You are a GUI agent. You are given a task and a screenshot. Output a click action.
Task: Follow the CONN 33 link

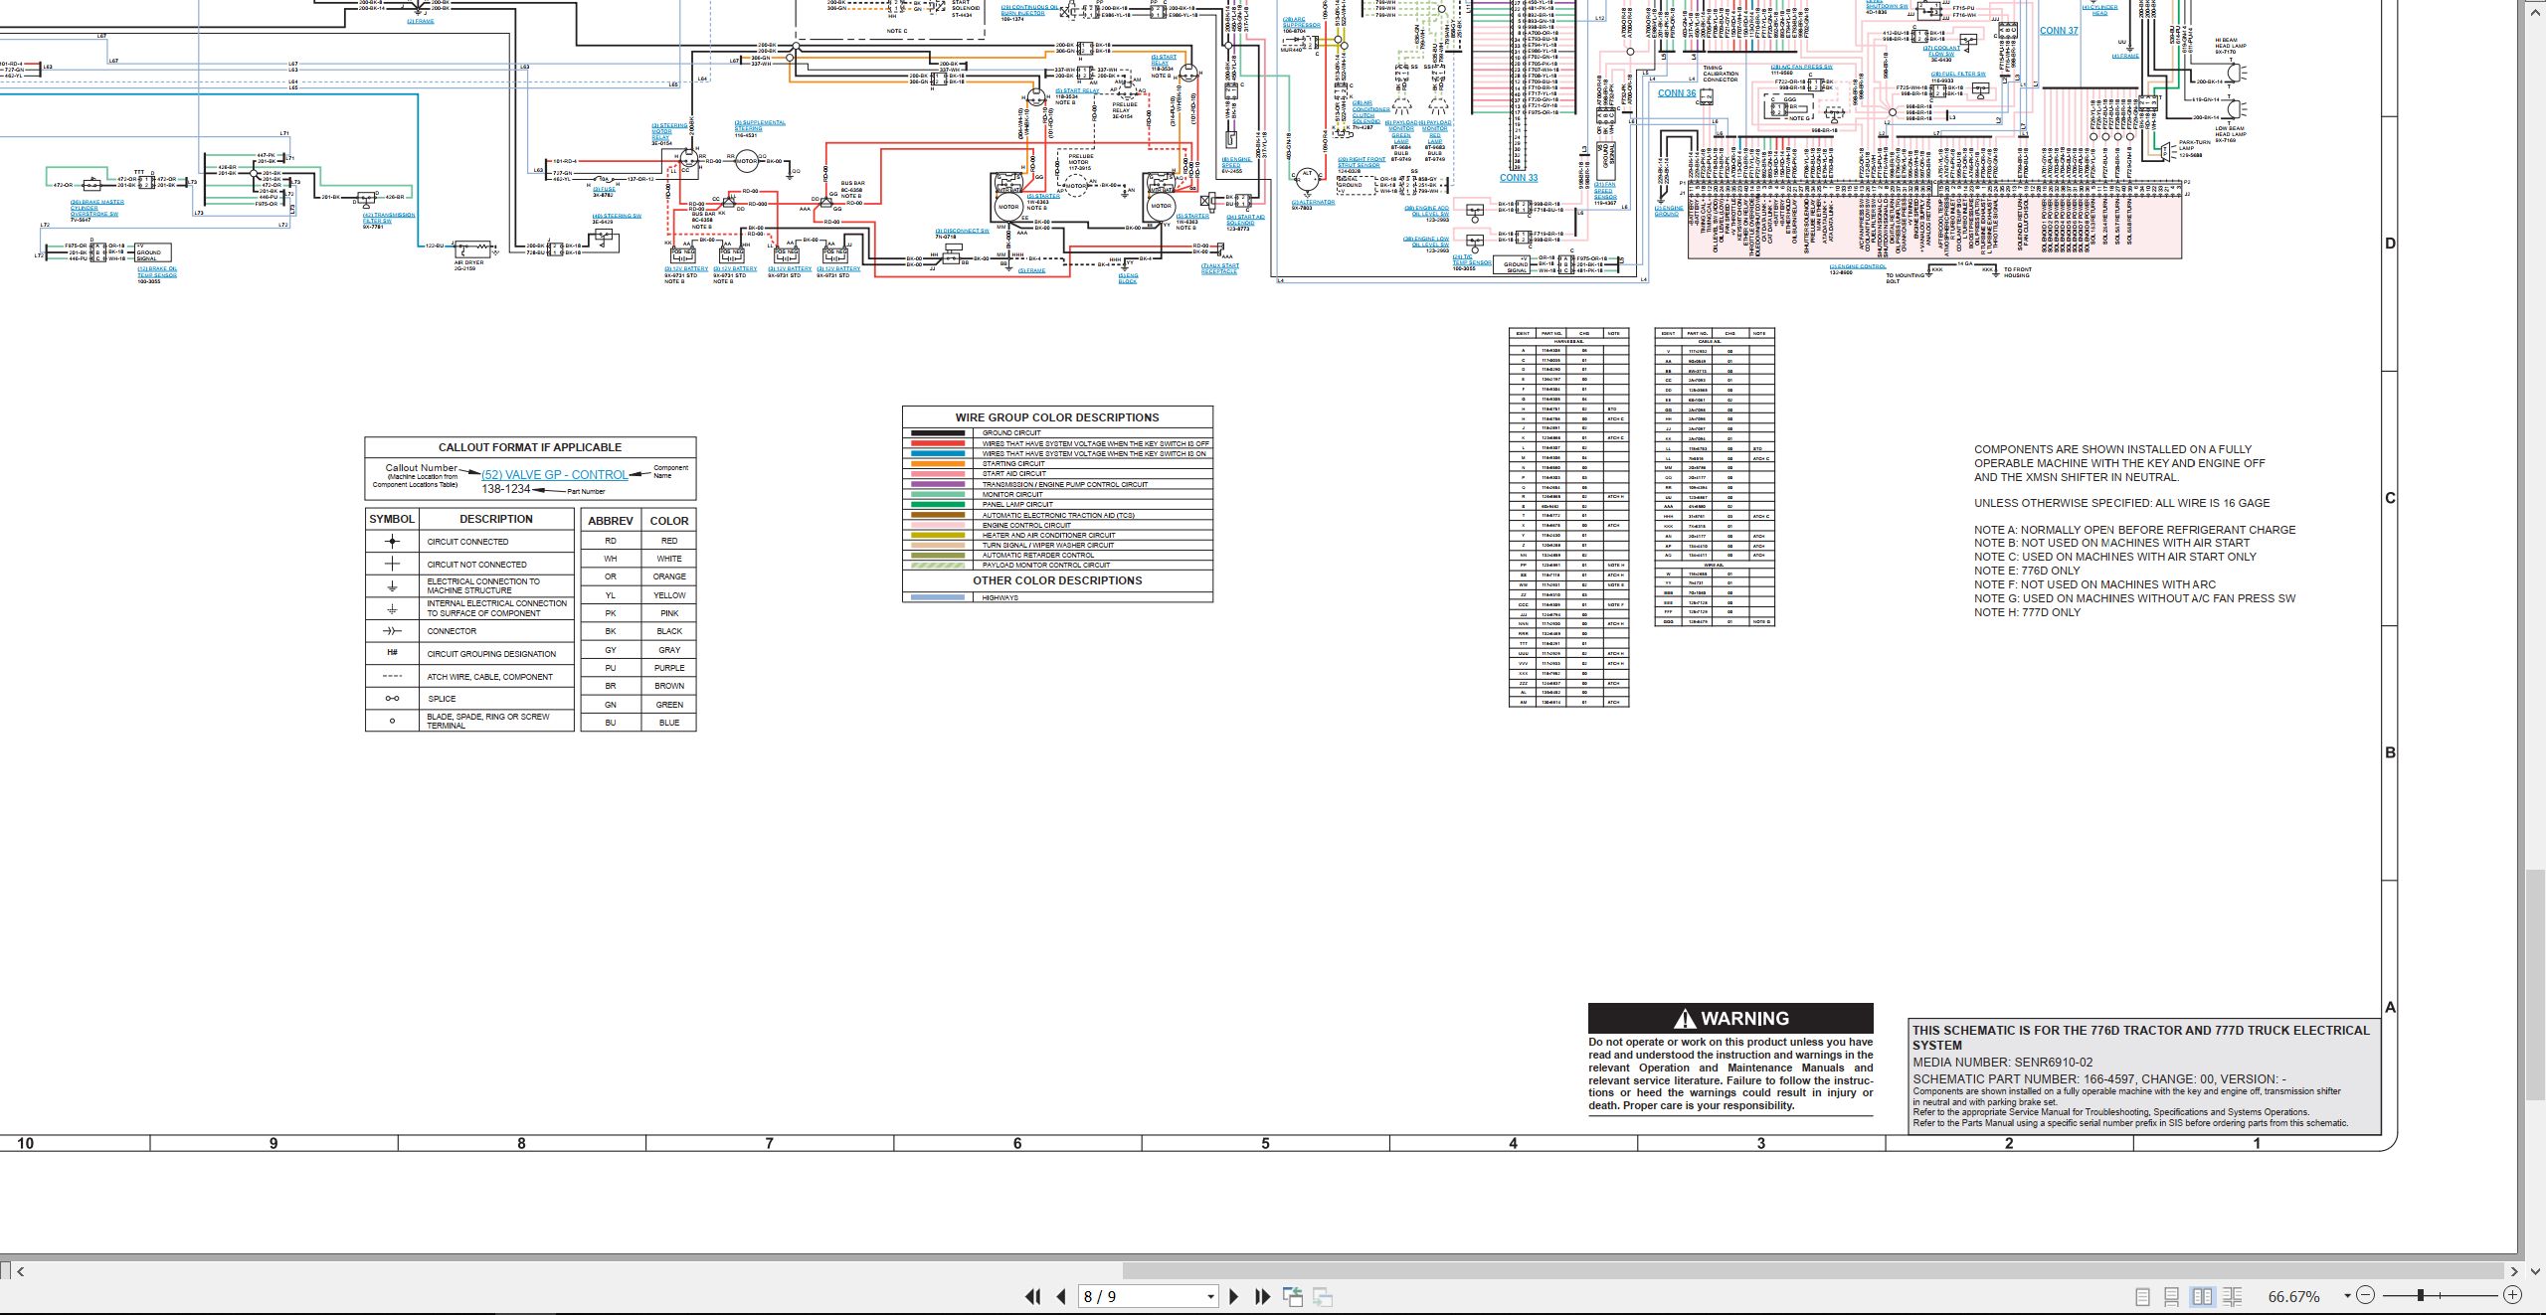click(x=1518, y=179)
